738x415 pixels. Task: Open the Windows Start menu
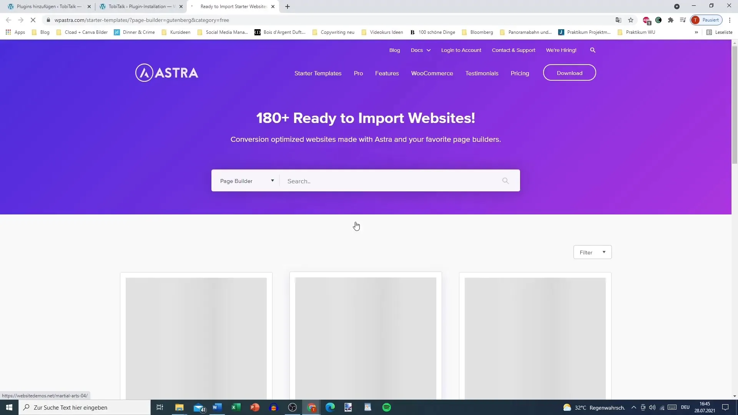click(9, 407)
